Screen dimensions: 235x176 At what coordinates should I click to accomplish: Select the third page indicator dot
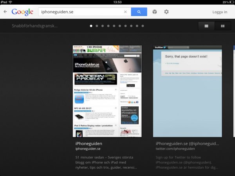point(103,26)
